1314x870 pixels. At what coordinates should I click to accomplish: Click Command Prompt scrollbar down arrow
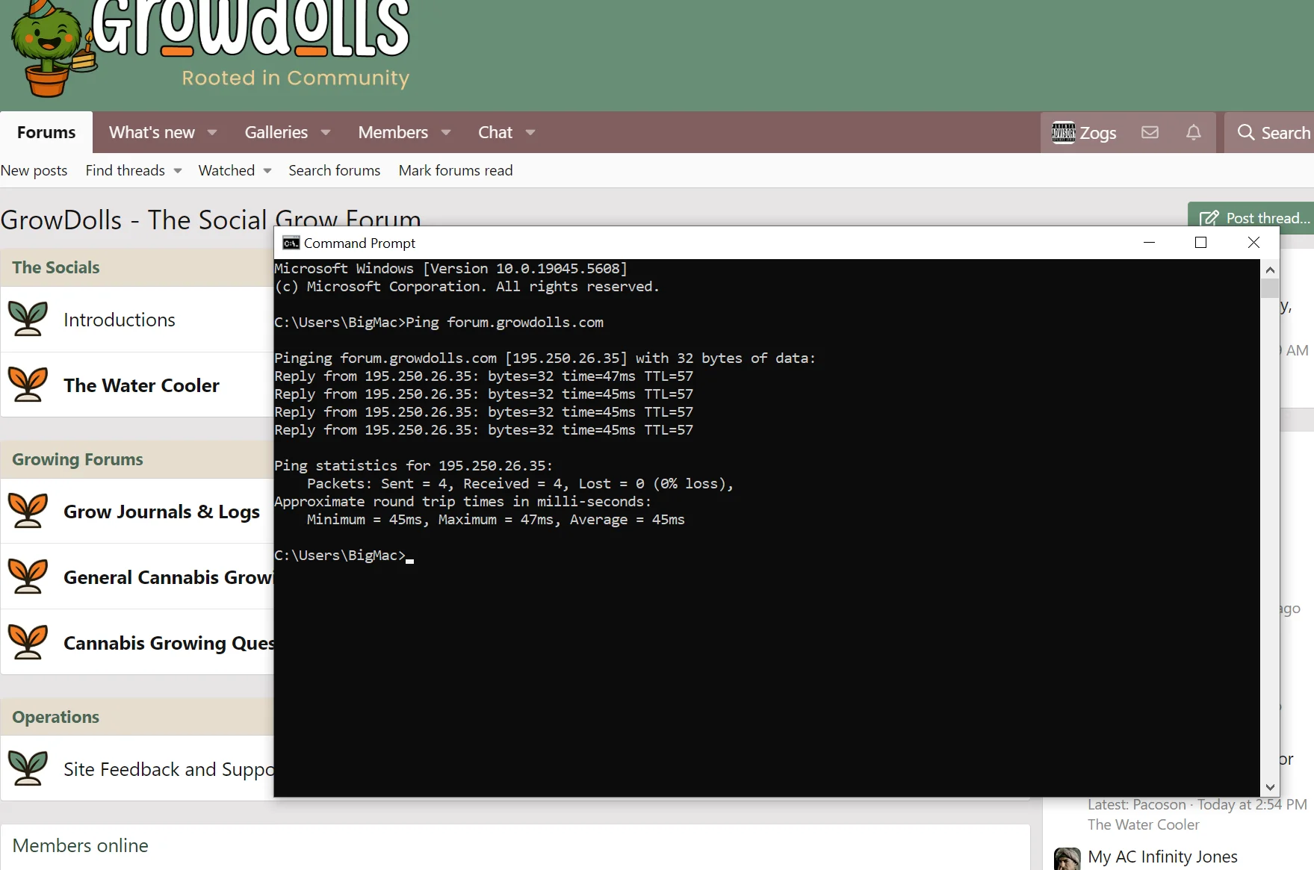[1270, 787]
